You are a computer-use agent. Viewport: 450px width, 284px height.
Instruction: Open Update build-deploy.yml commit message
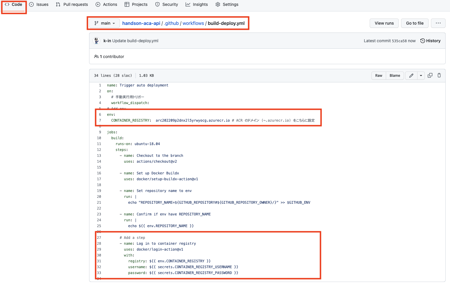[x=135, y=41]
